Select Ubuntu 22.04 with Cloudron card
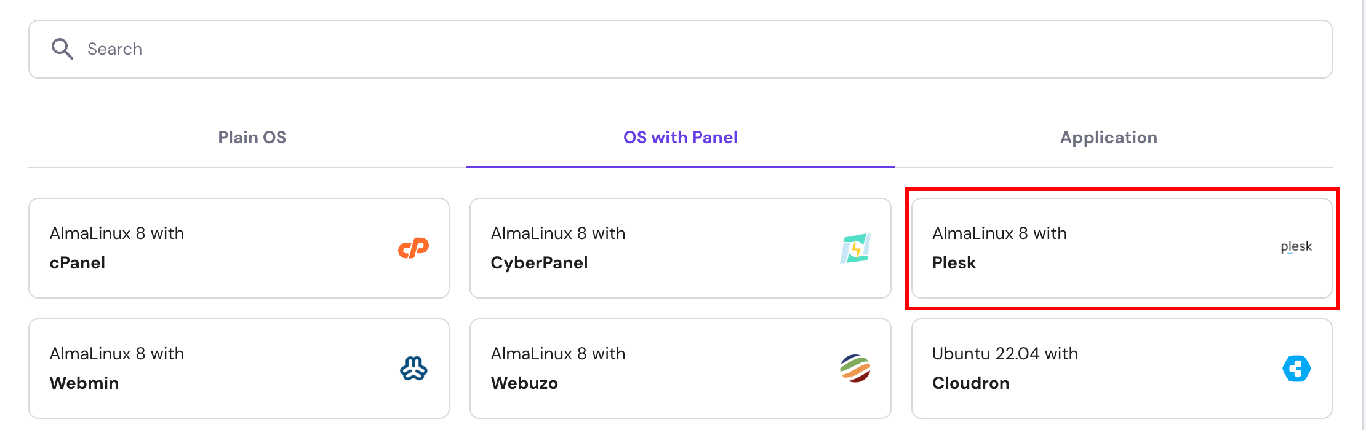This screenshot has width=1366, height=430. [1121, 369]
